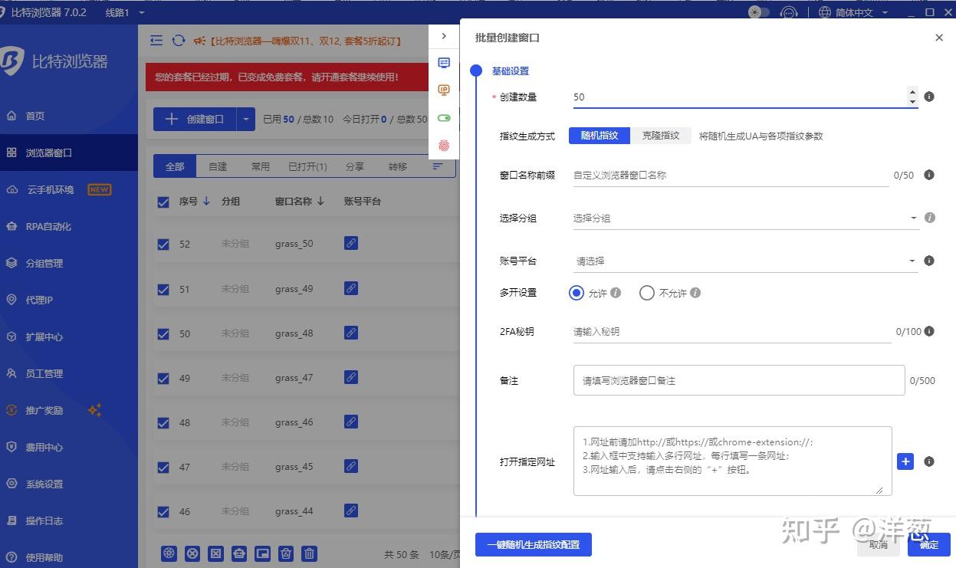Click the info icon beside 选择分组

click(x=930, y=218)
